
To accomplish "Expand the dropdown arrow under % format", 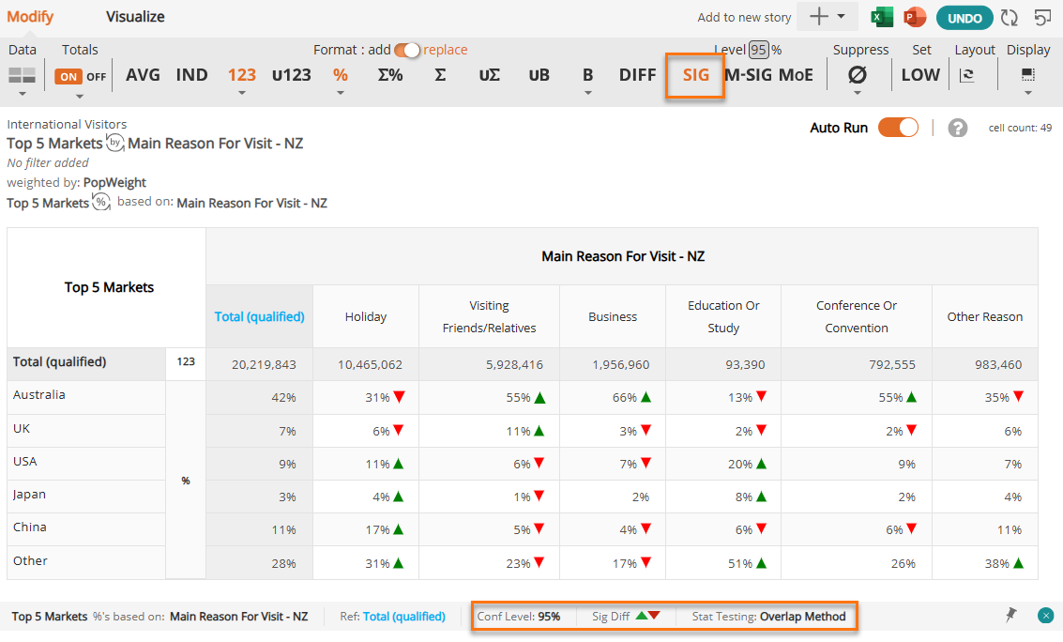I will pyautogui.click(x=341, y=93).
